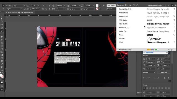
Task: Show activated cloud fonts filter
Action: (x=137, y=5)
